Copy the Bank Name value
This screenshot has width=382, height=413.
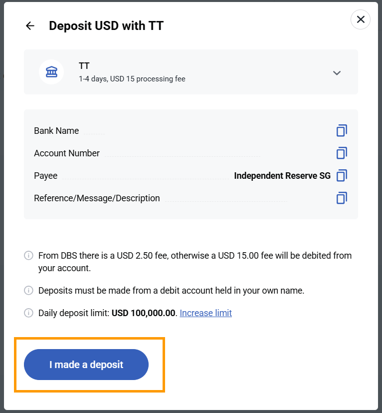[342, 130]
